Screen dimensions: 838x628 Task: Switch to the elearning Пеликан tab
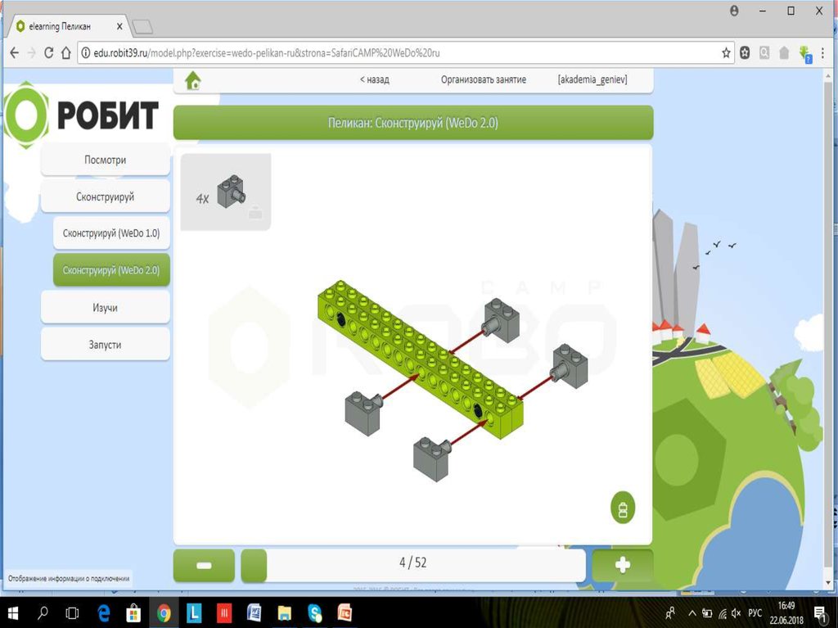67,26
